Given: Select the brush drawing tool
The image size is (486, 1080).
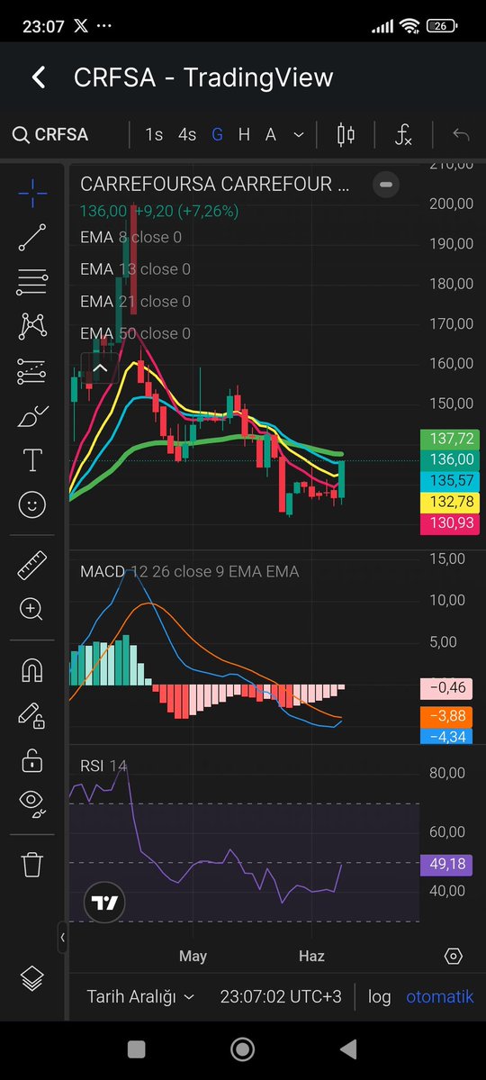Looking at the screenshot, I should [x=32, y=416].
